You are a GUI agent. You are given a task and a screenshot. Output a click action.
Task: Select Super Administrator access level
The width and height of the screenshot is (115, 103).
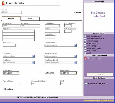85,36
